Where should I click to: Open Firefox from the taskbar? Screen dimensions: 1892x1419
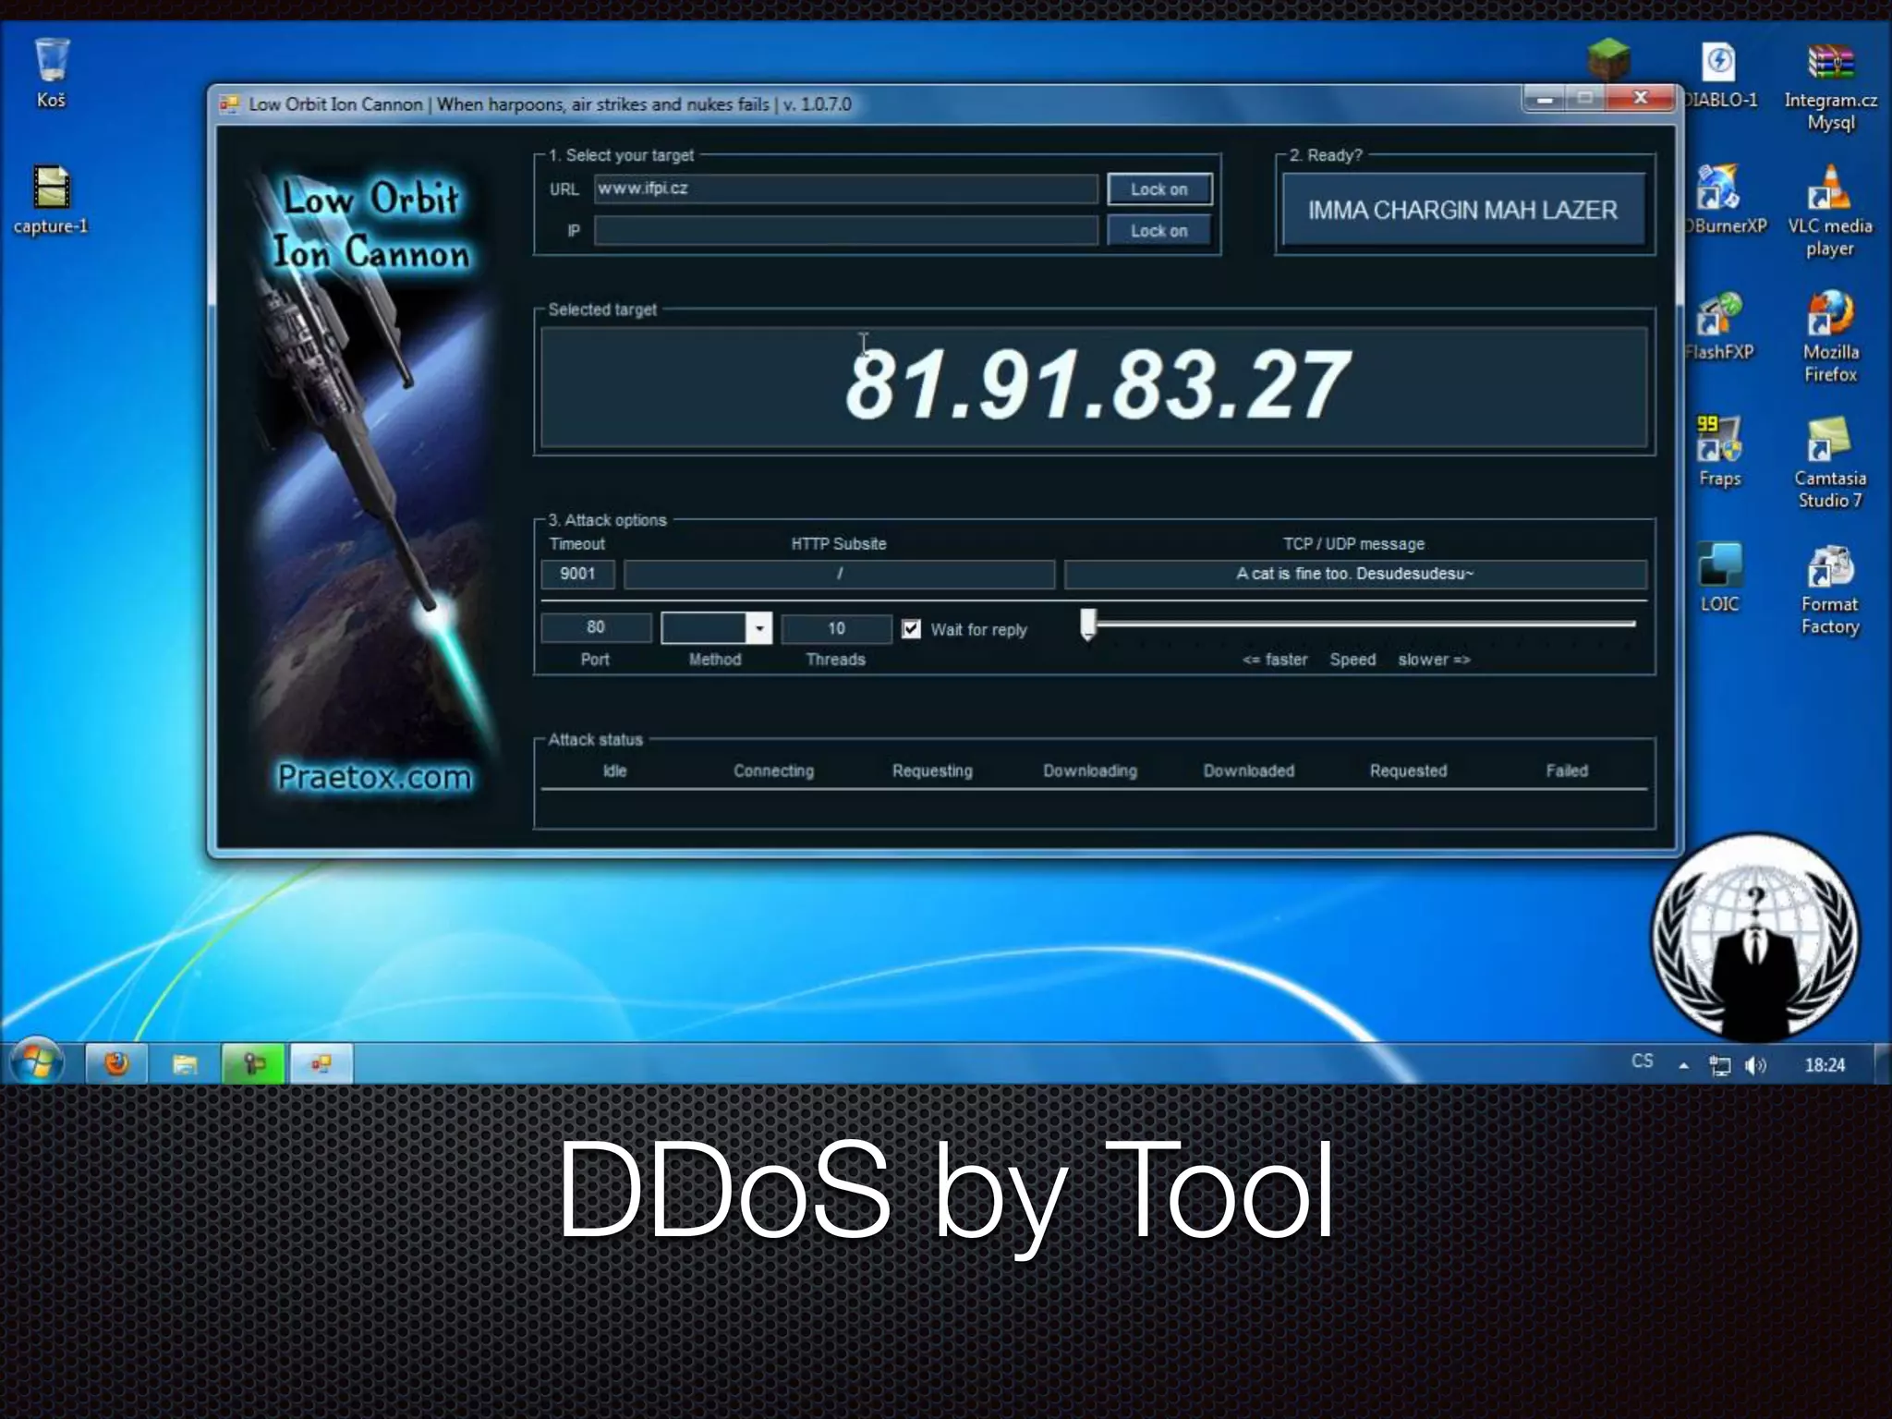pyautogui.click(x=116, y=1064)
